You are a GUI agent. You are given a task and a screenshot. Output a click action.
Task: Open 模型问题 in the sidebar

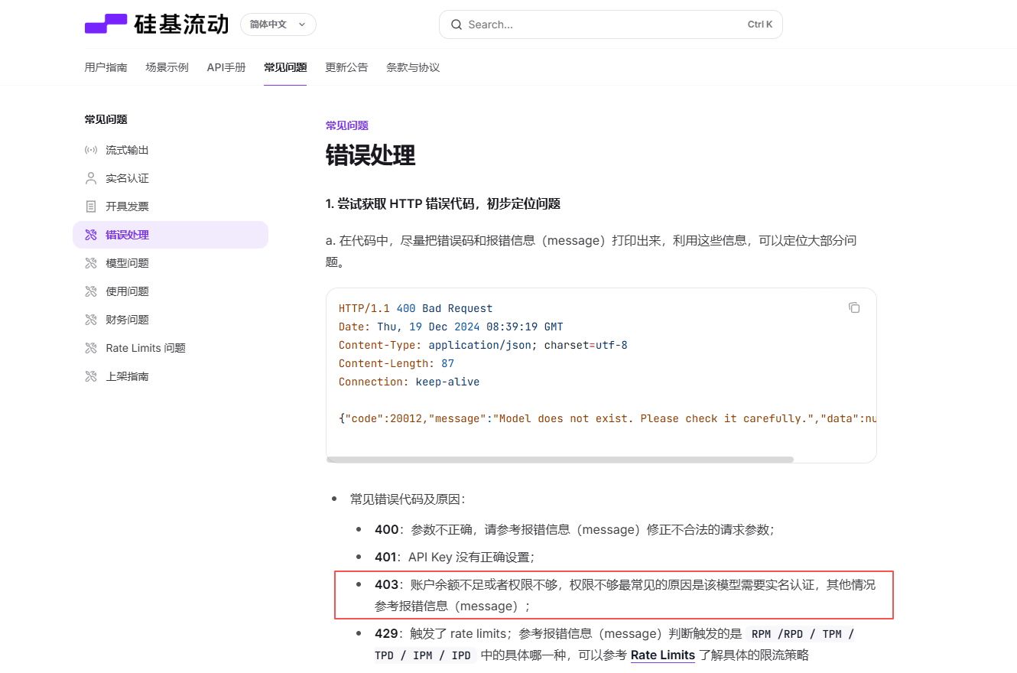pyautogui.click(x=171, y=263)
